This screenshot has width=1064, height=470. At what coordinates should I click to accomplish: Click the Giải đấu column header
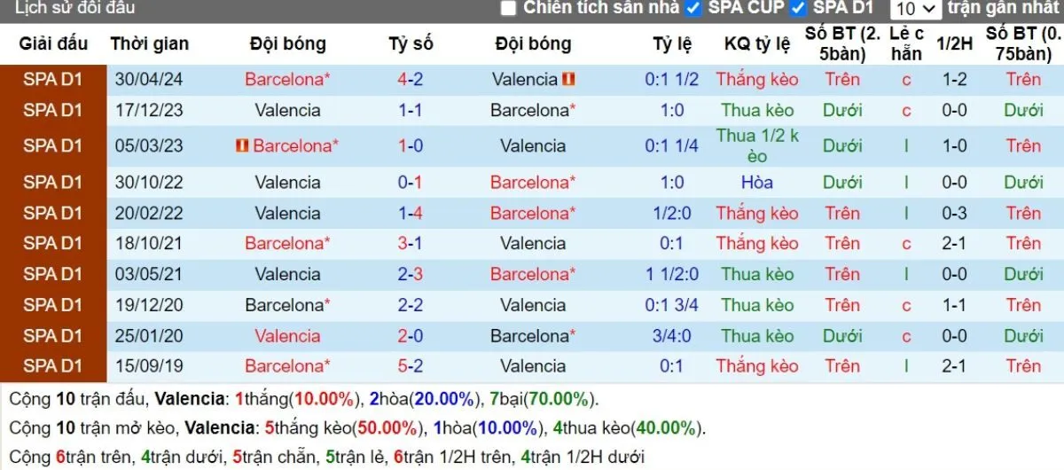click(x=53, y=43)
